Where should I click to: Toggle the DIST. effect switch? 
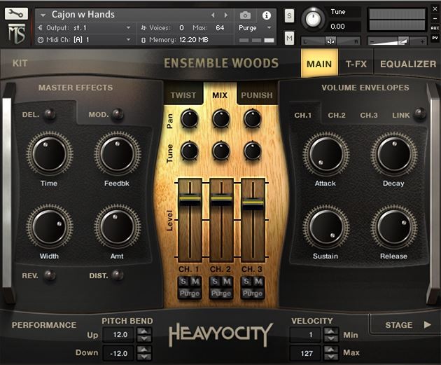point(118,275)
